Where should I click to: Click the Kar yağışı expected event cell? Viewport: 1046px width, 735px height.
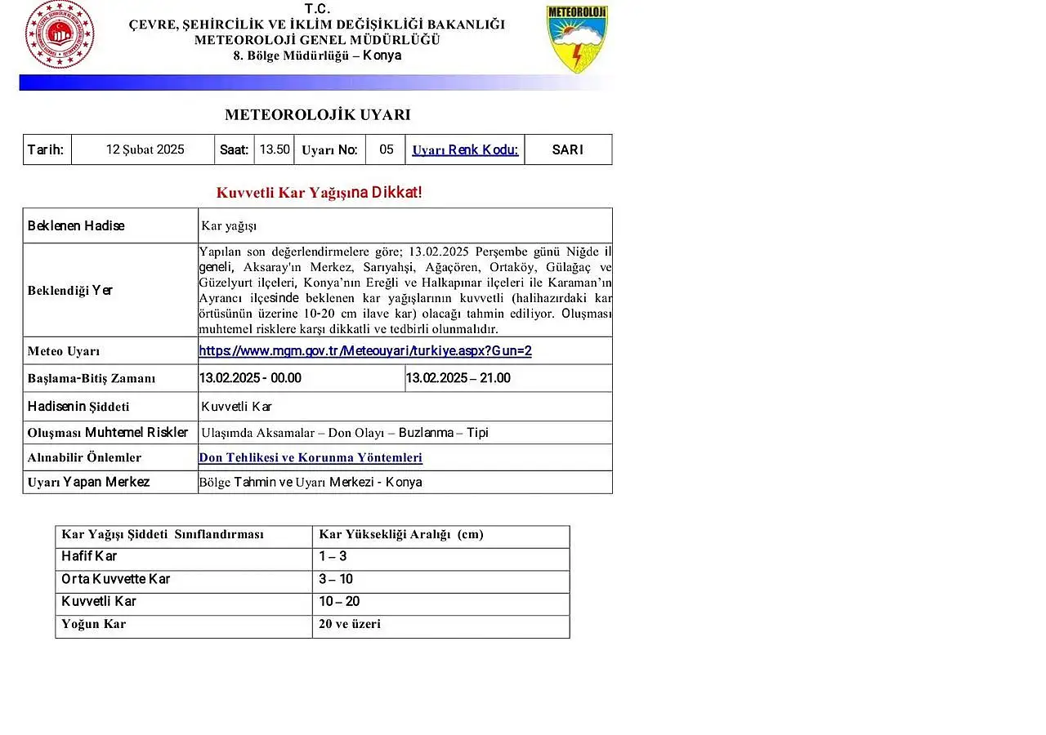[x=229, y=226]
